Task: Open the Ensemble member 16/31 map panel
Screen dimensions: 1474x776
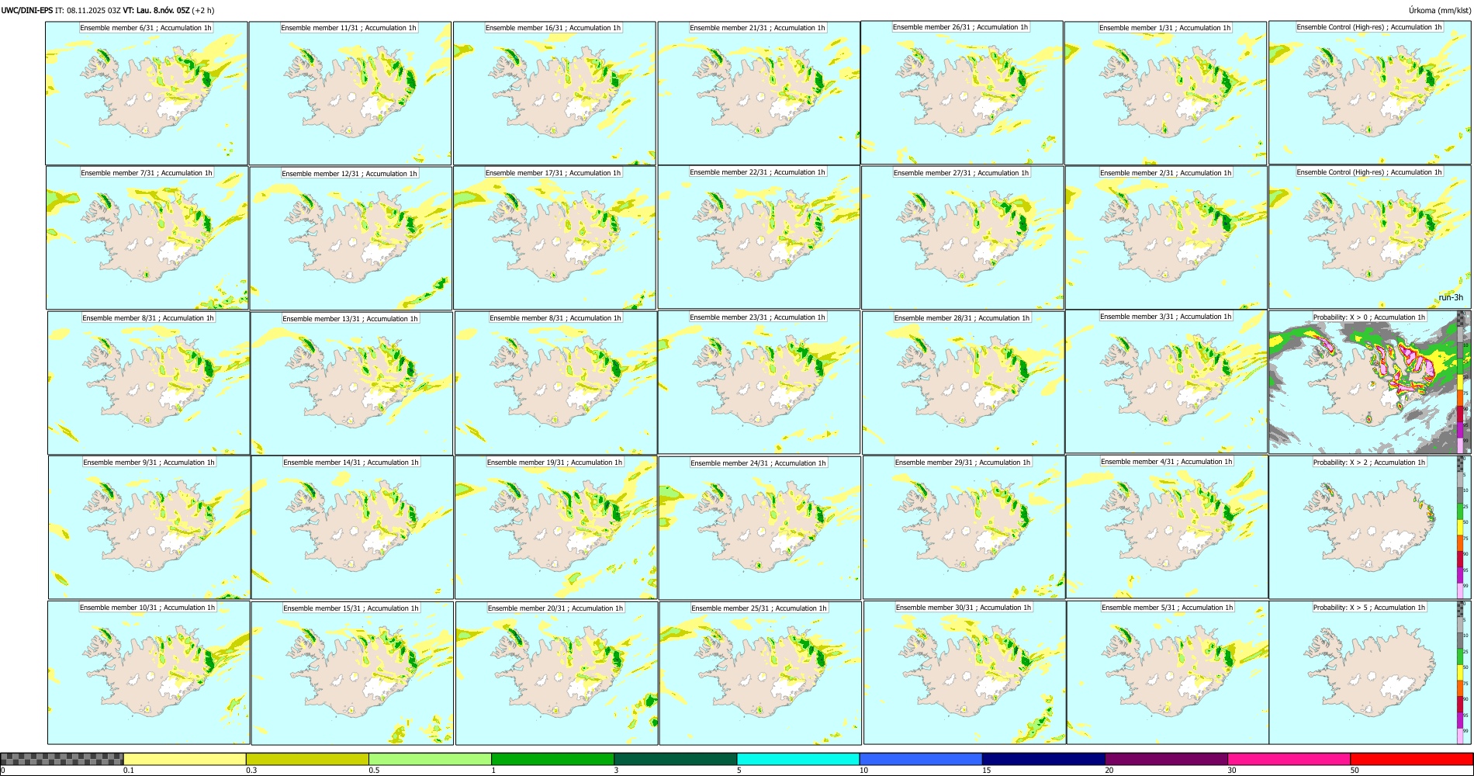Action: coord(555,93)
